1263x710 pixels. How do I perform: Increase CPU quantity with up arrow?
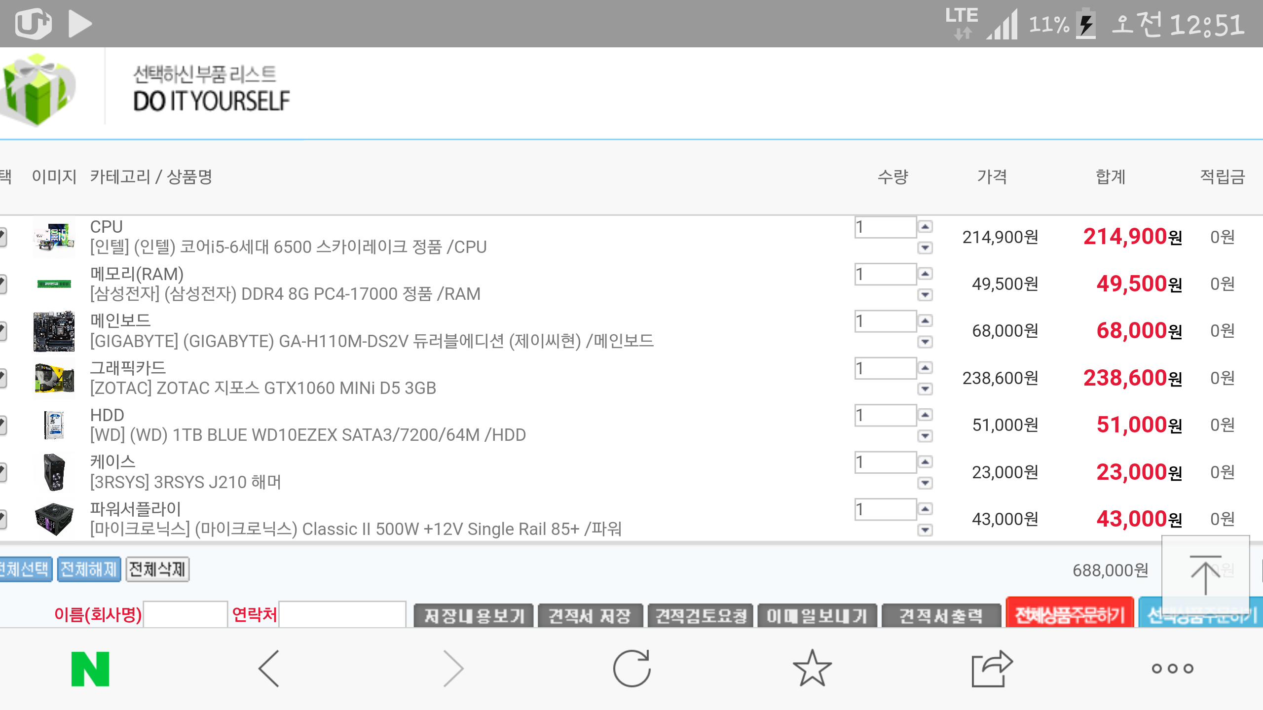tap(925, 227)
